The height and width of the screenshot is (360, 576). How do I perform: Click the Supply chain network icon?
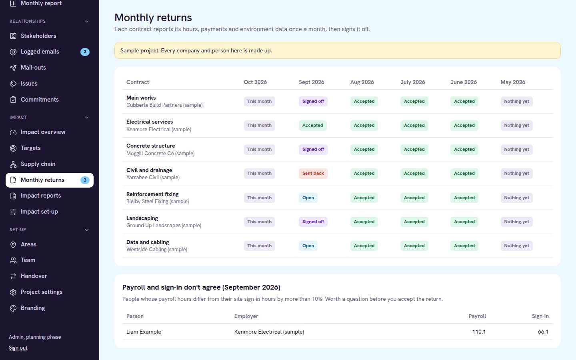[x=13, y=164]
